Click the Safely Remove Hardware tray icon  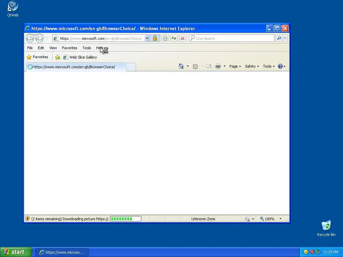[x=318, y=252]
